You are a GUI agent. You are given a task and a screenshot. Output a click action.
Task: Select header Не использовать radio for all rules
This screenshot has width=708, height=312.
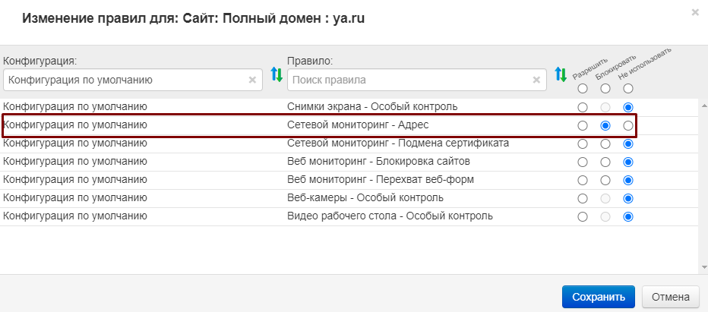[x=627, y=89]
